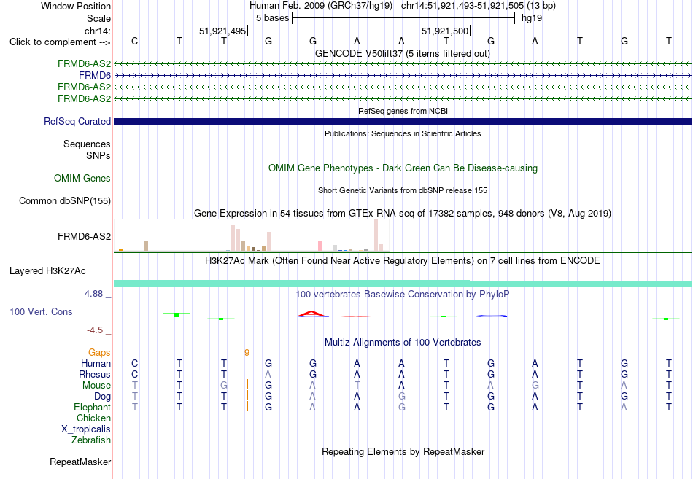Select the RepeatMasker track label

click(80, 462)
